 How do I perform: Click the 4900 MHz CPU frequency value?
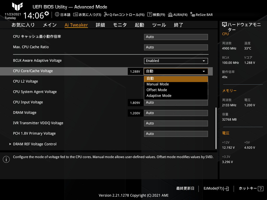(229, 48)
